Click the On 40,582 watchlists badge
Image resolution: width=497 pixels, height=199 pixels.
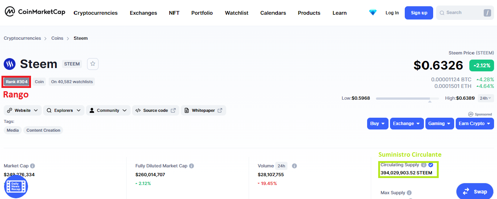[72, 82]
